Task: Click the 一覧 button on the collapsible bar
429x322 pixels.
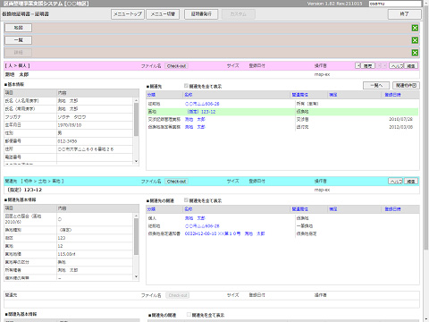Action: tap(19, 40)
